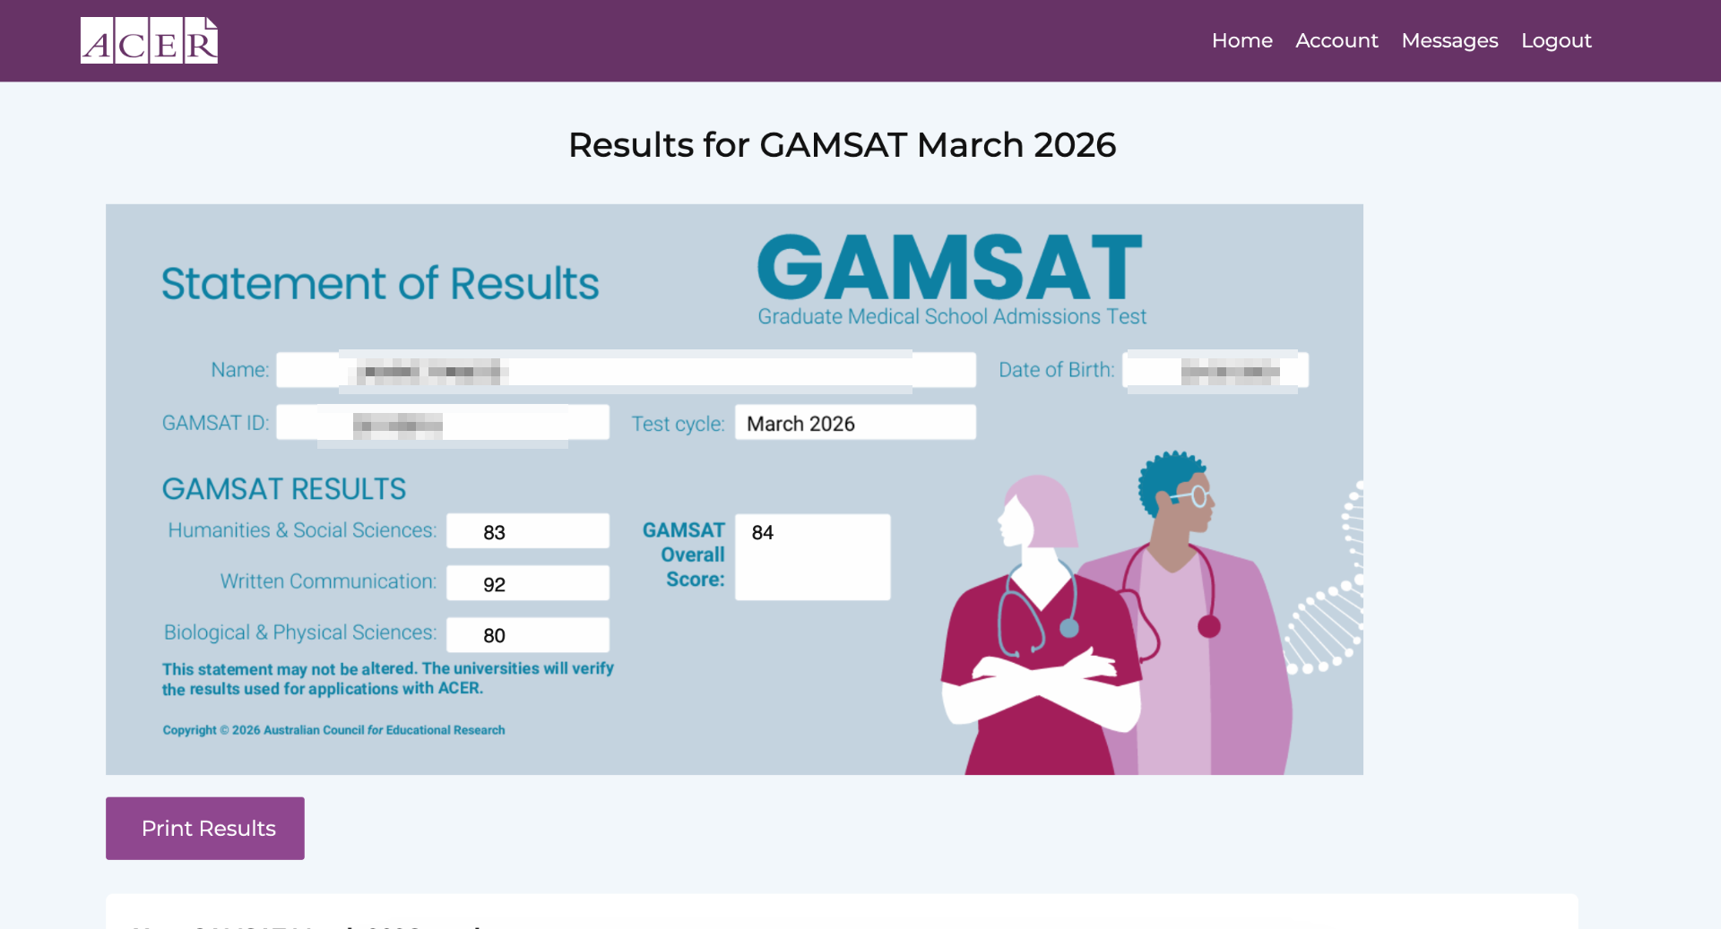The width and height of the screenshot is (1721, 929).
Task: Click the 'Humanities & Social Sciences:' label
Action: coord(302,530)
